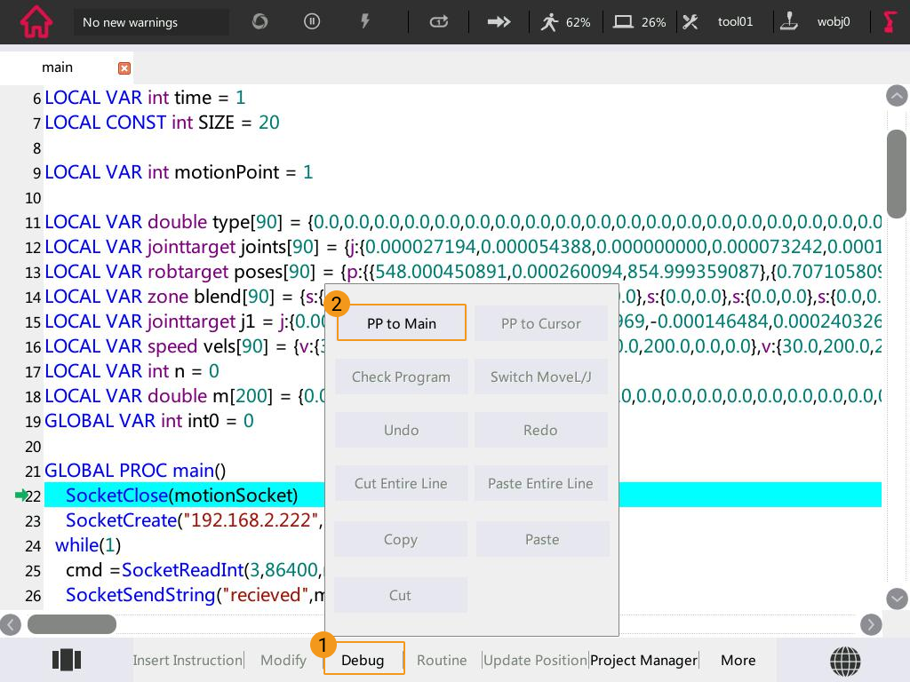Click the red robot arm icon
910x682 pixels.
click(890, 21)
